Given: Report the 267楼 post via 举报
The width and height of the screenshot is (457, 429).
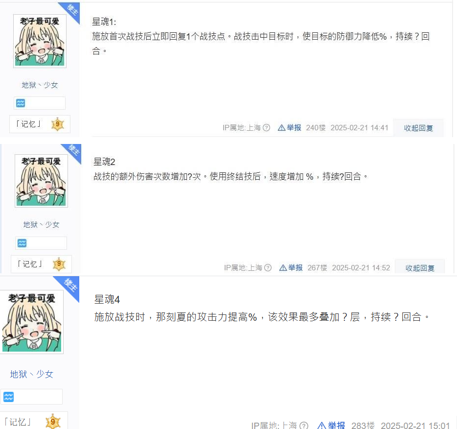Looking at the screenshot, I should pyautogui.click(x=291, y=268).
